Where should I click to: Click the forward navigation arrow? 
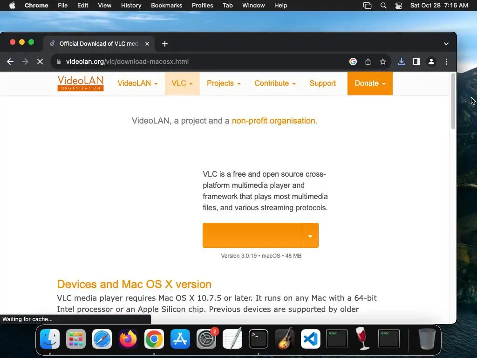click(x=25, y=62)
